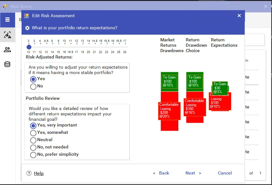
Task: Click the 'Portfolio Review' section heading
Action: point(43,98)
